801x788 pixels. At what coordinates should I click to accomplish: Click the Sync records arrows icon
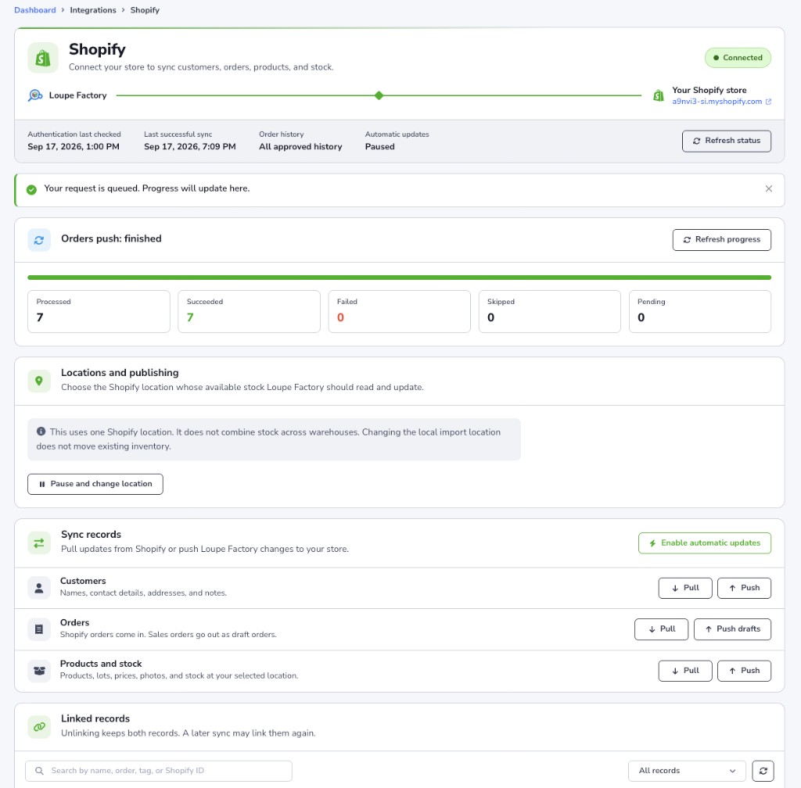point(39,543)
